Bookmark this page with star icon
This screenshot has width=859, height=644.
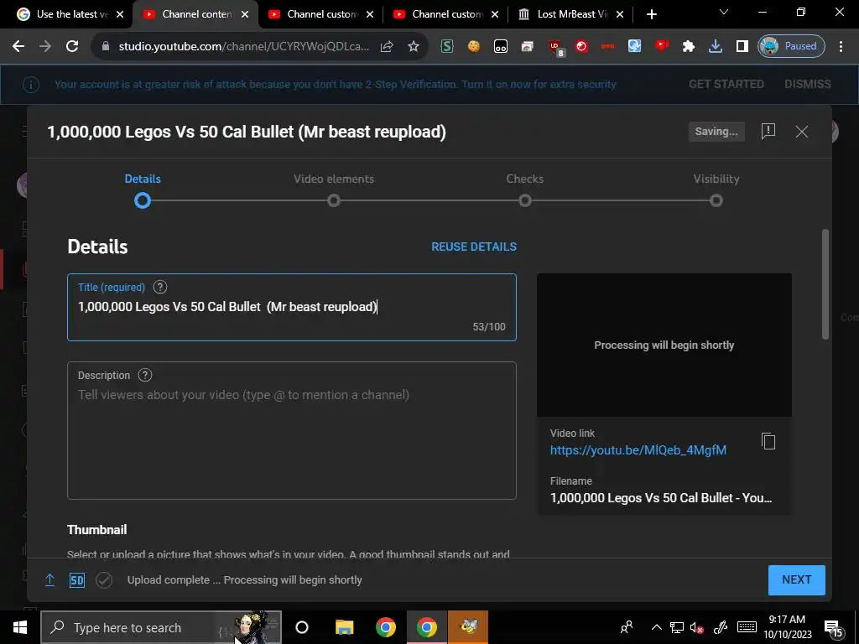pos(414,47)
